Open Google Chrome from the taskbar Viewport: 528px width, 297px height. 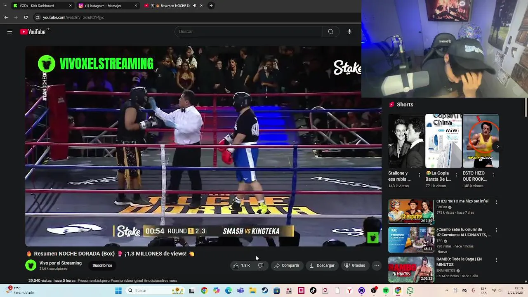204,290
